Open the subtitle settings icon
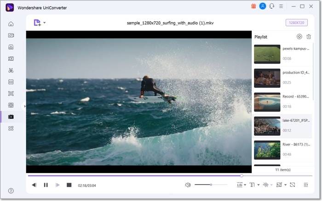This screenshot has height=201, width=322. pyautogui.click(x=252, y=185)
